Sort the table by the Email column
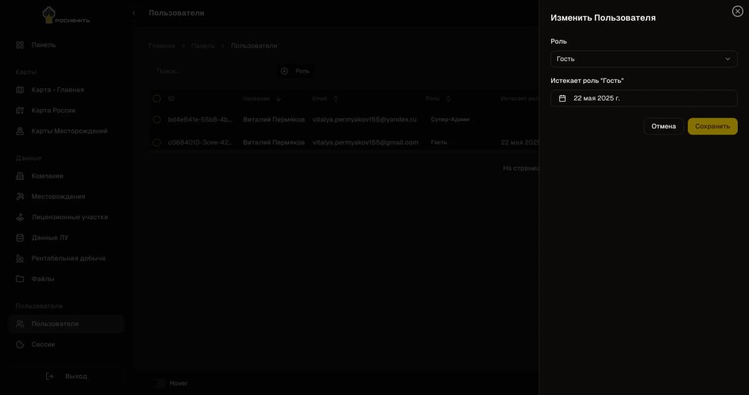 coord(336,98)
